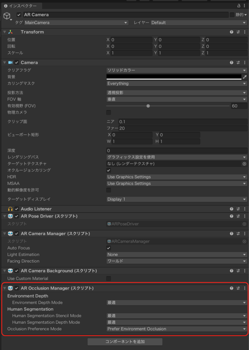
Task: Click the コンポーネントを追加 button
Action: pyautogui.click(x=125, y=342)
